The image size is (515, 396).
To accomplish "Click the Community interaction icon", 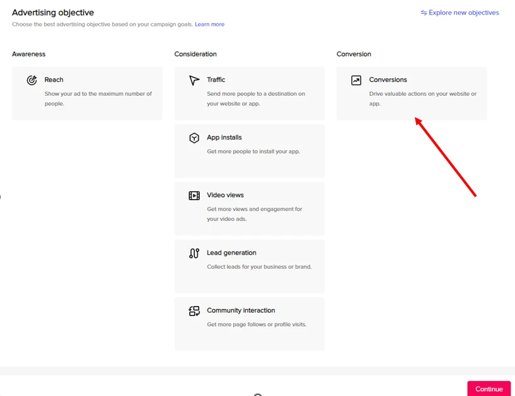I will (194, 311).
